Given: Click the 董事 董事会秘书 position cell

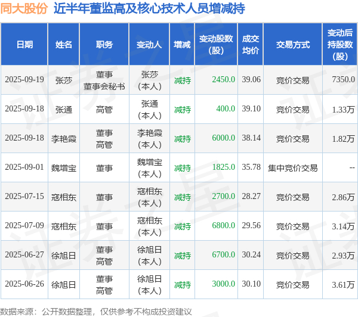Looking at the screenshot, I should [104, 80].
